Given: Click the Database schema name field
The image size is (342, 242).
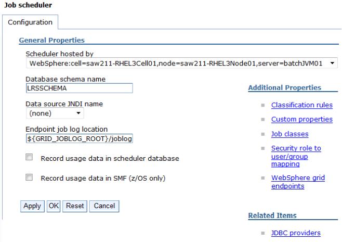Looking at the screenshot, I should coord(80,88).
